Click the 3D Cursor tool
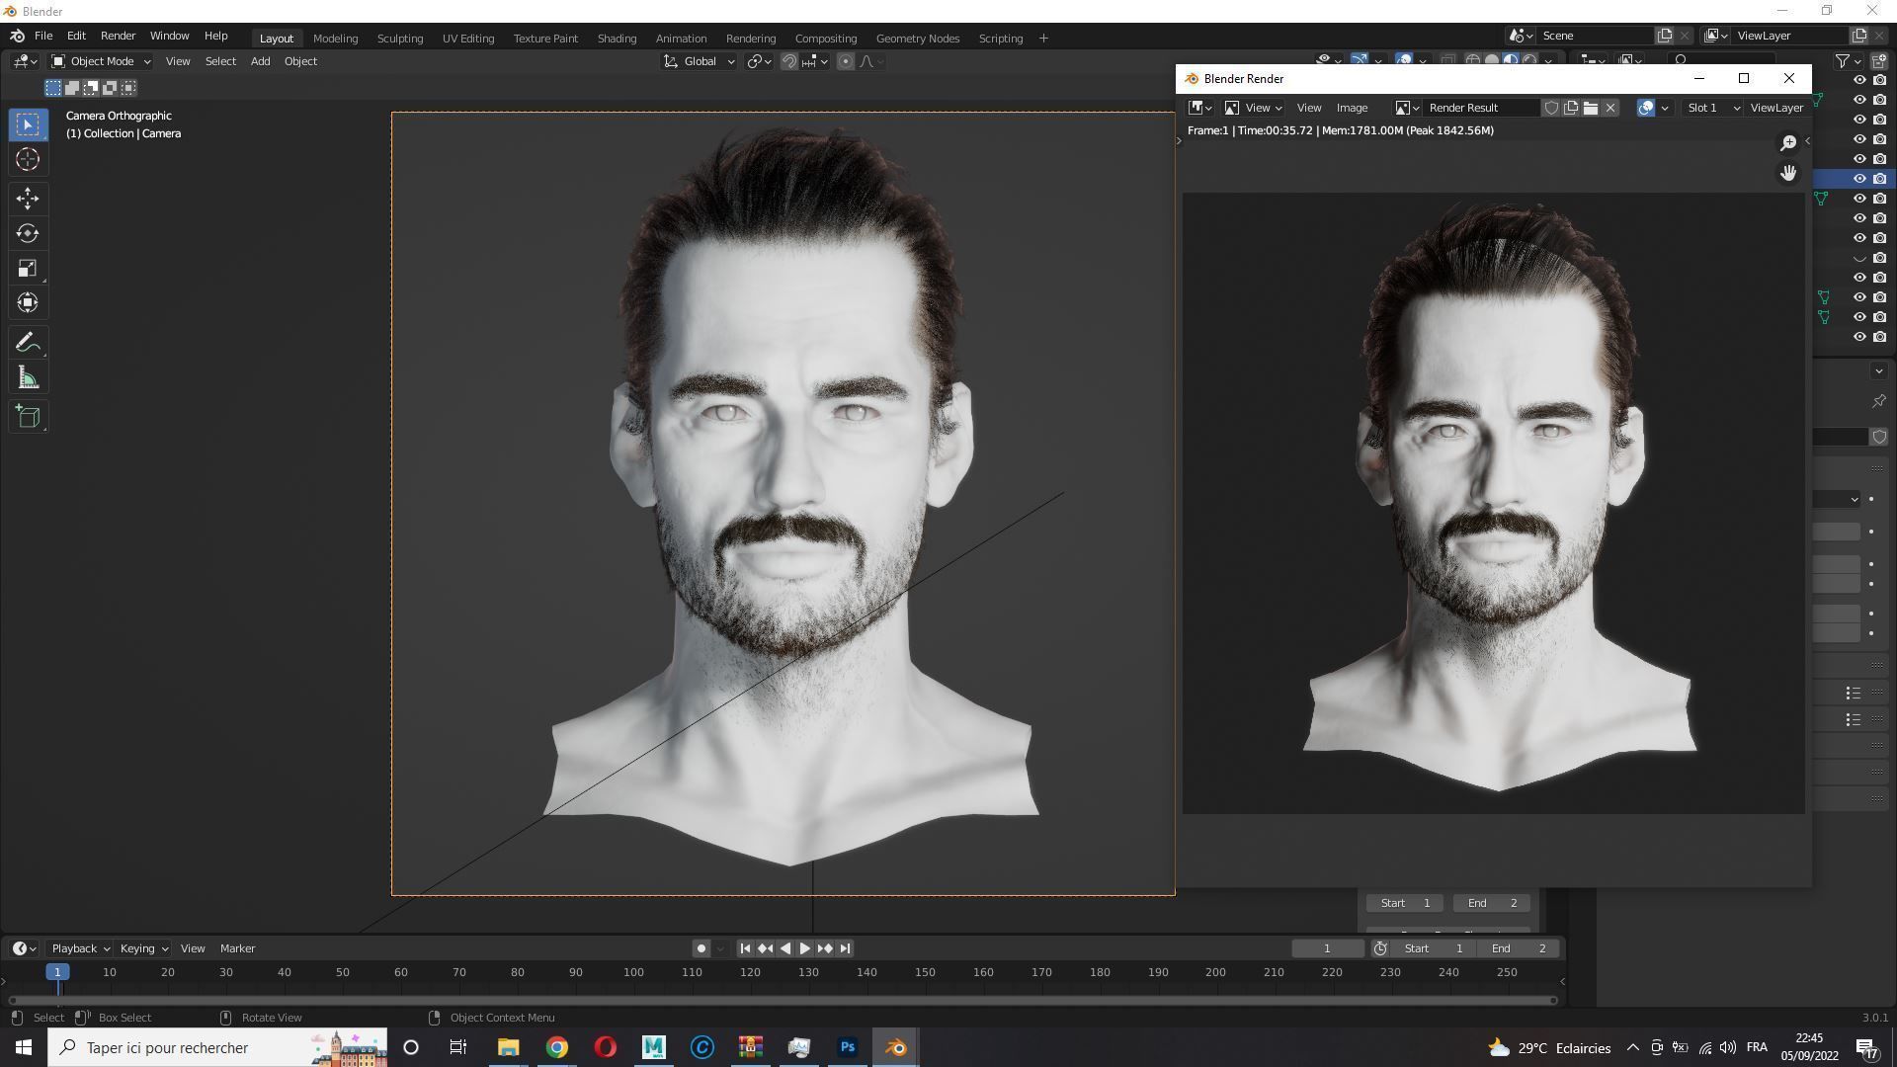1897x1067 pixels. pos(28,159)
